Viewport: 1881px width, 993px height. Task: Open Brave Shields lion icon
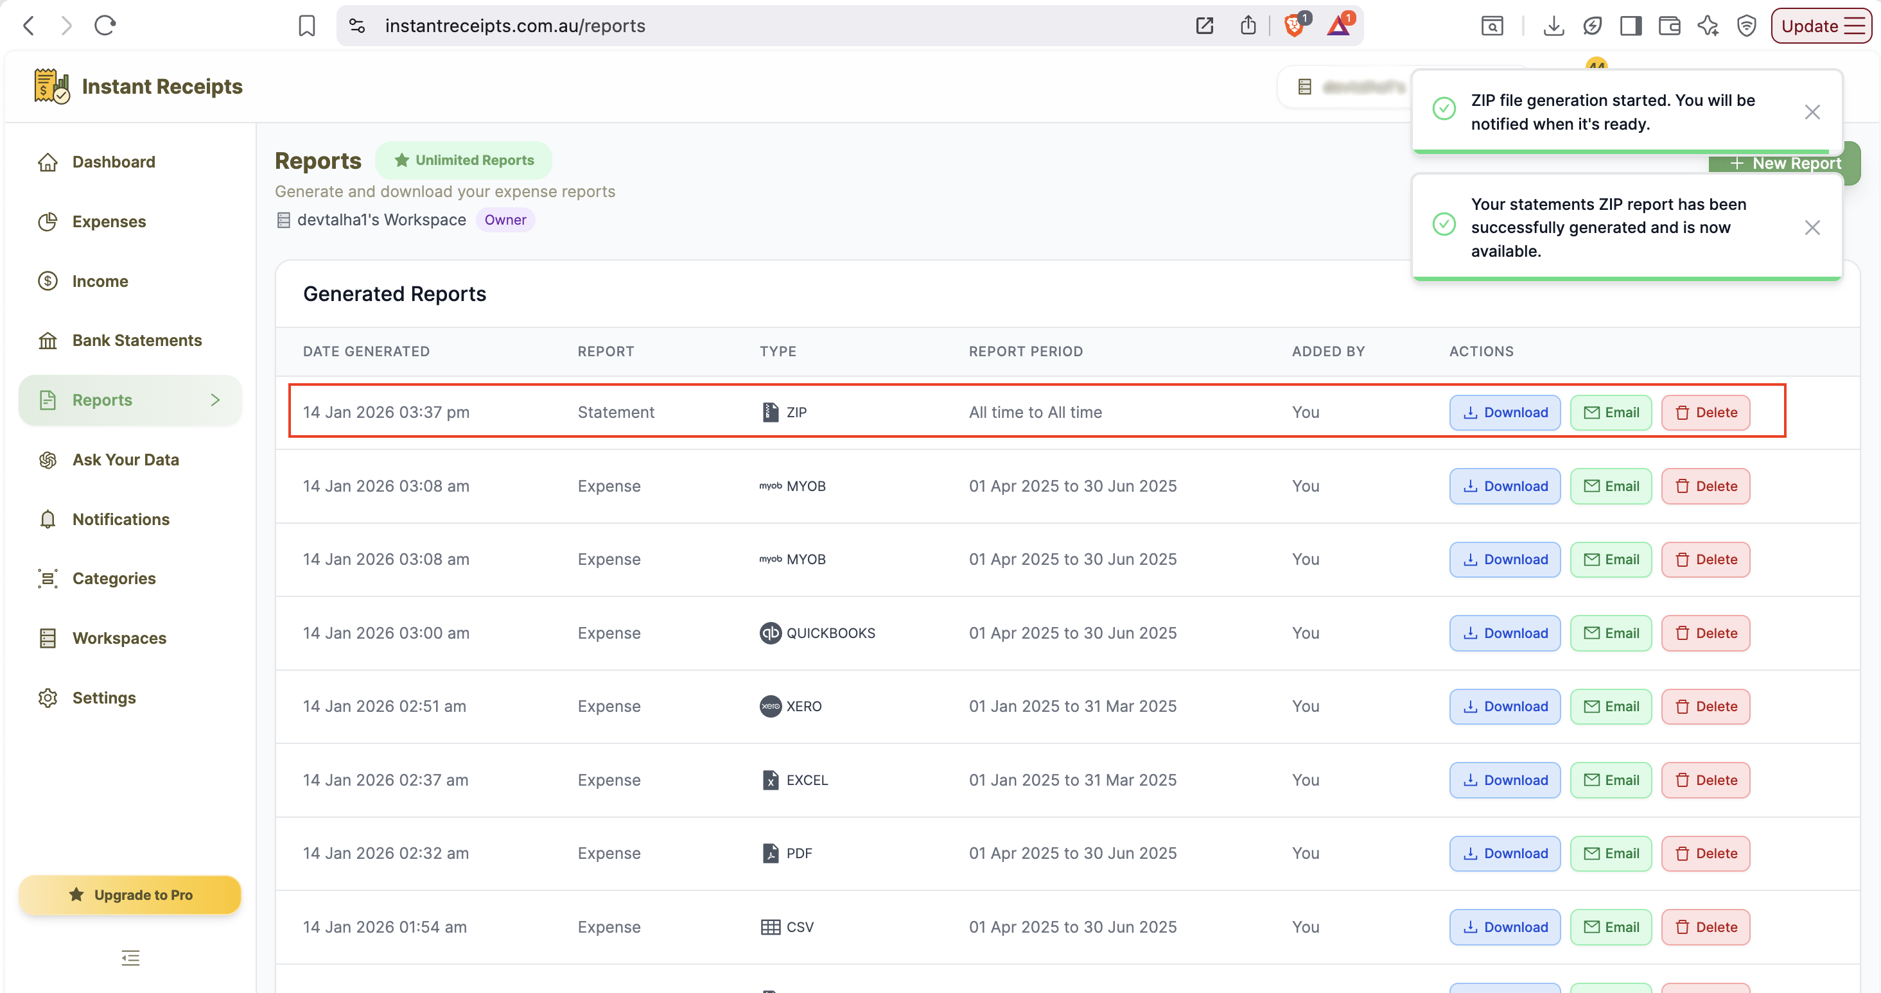point(1295,26)
